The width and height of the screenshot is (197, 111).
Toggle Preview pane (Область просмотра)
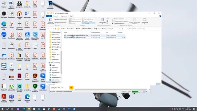pos(61,20)
